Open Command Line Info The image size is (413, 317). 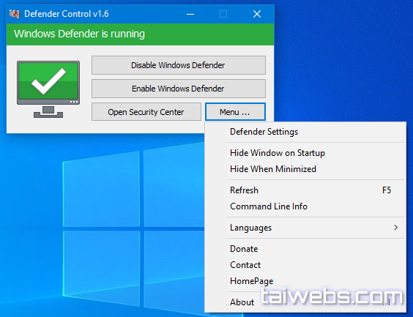[x=305, y=206]
